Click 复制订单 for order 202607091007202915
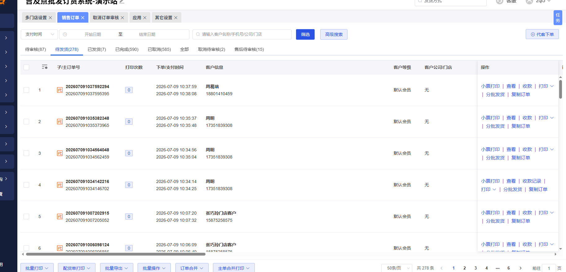 [x=521, y=221]
